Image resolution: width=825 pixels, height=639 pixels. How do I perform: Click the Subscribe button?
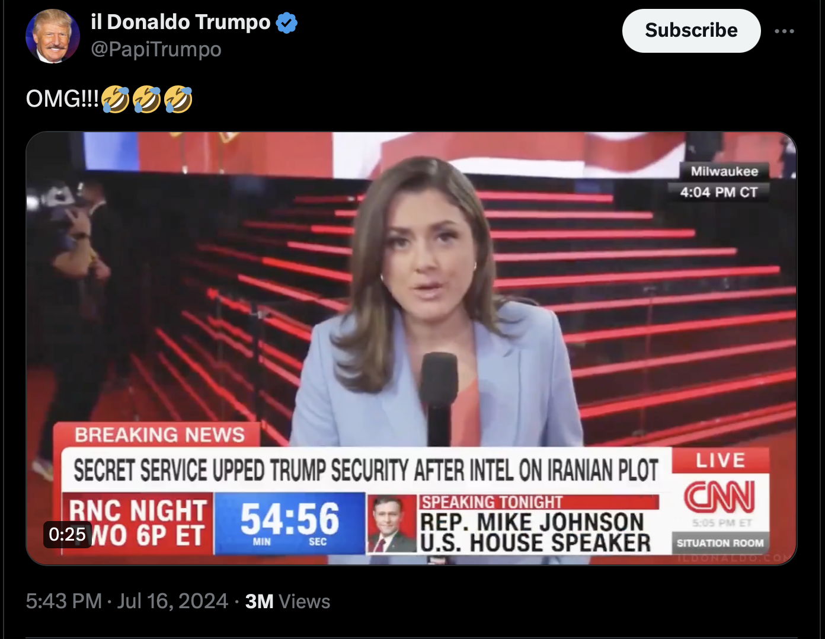[691, 30]
